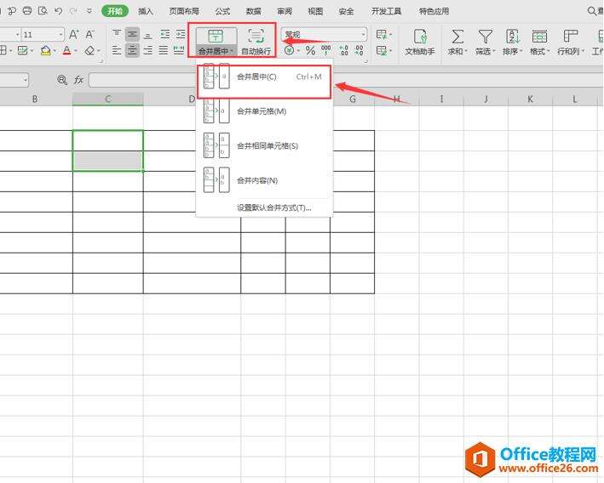Open the font size 11 dropdown

[x=60, y=35]
